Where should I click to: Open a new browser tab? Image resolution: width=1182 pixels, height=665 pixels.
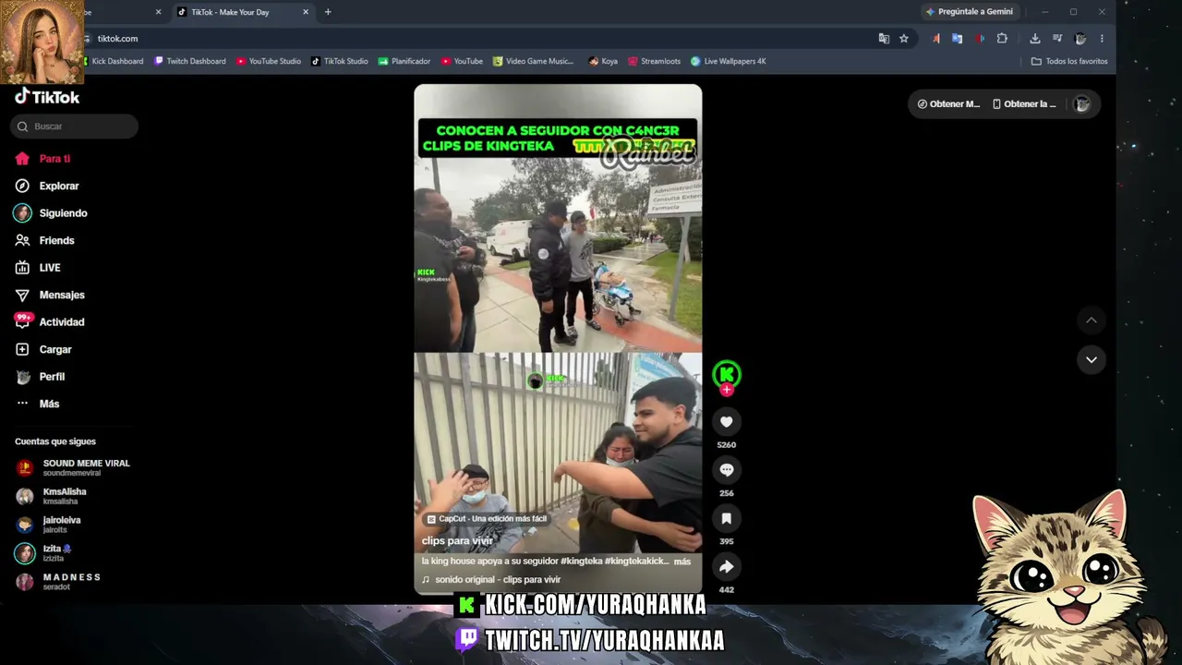coord(328,12)
